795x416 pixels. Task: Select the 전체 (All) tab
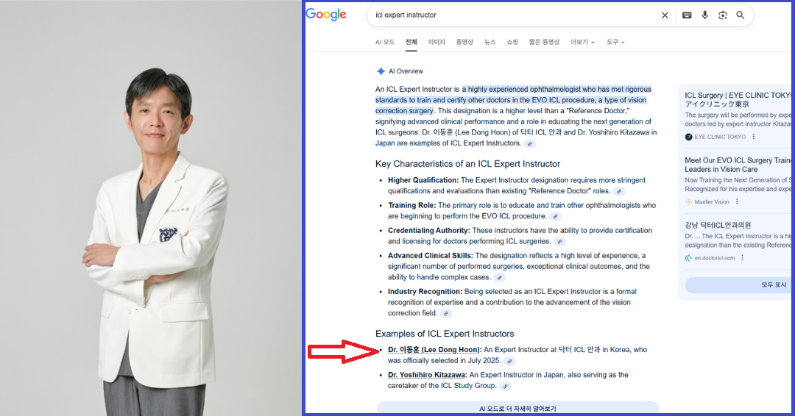411,42
